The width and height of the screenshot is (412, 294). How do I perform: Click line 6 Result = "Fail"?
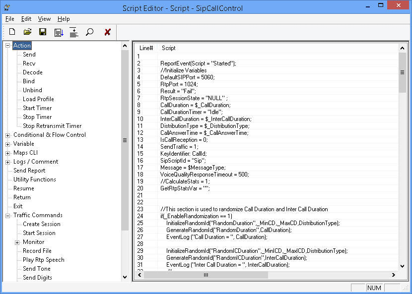178,91
